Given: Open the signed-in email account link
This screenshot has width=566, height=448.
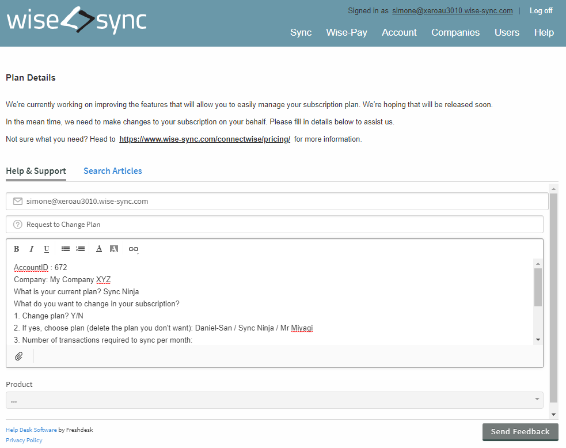Looking at the screenshot, I should 453,11.
